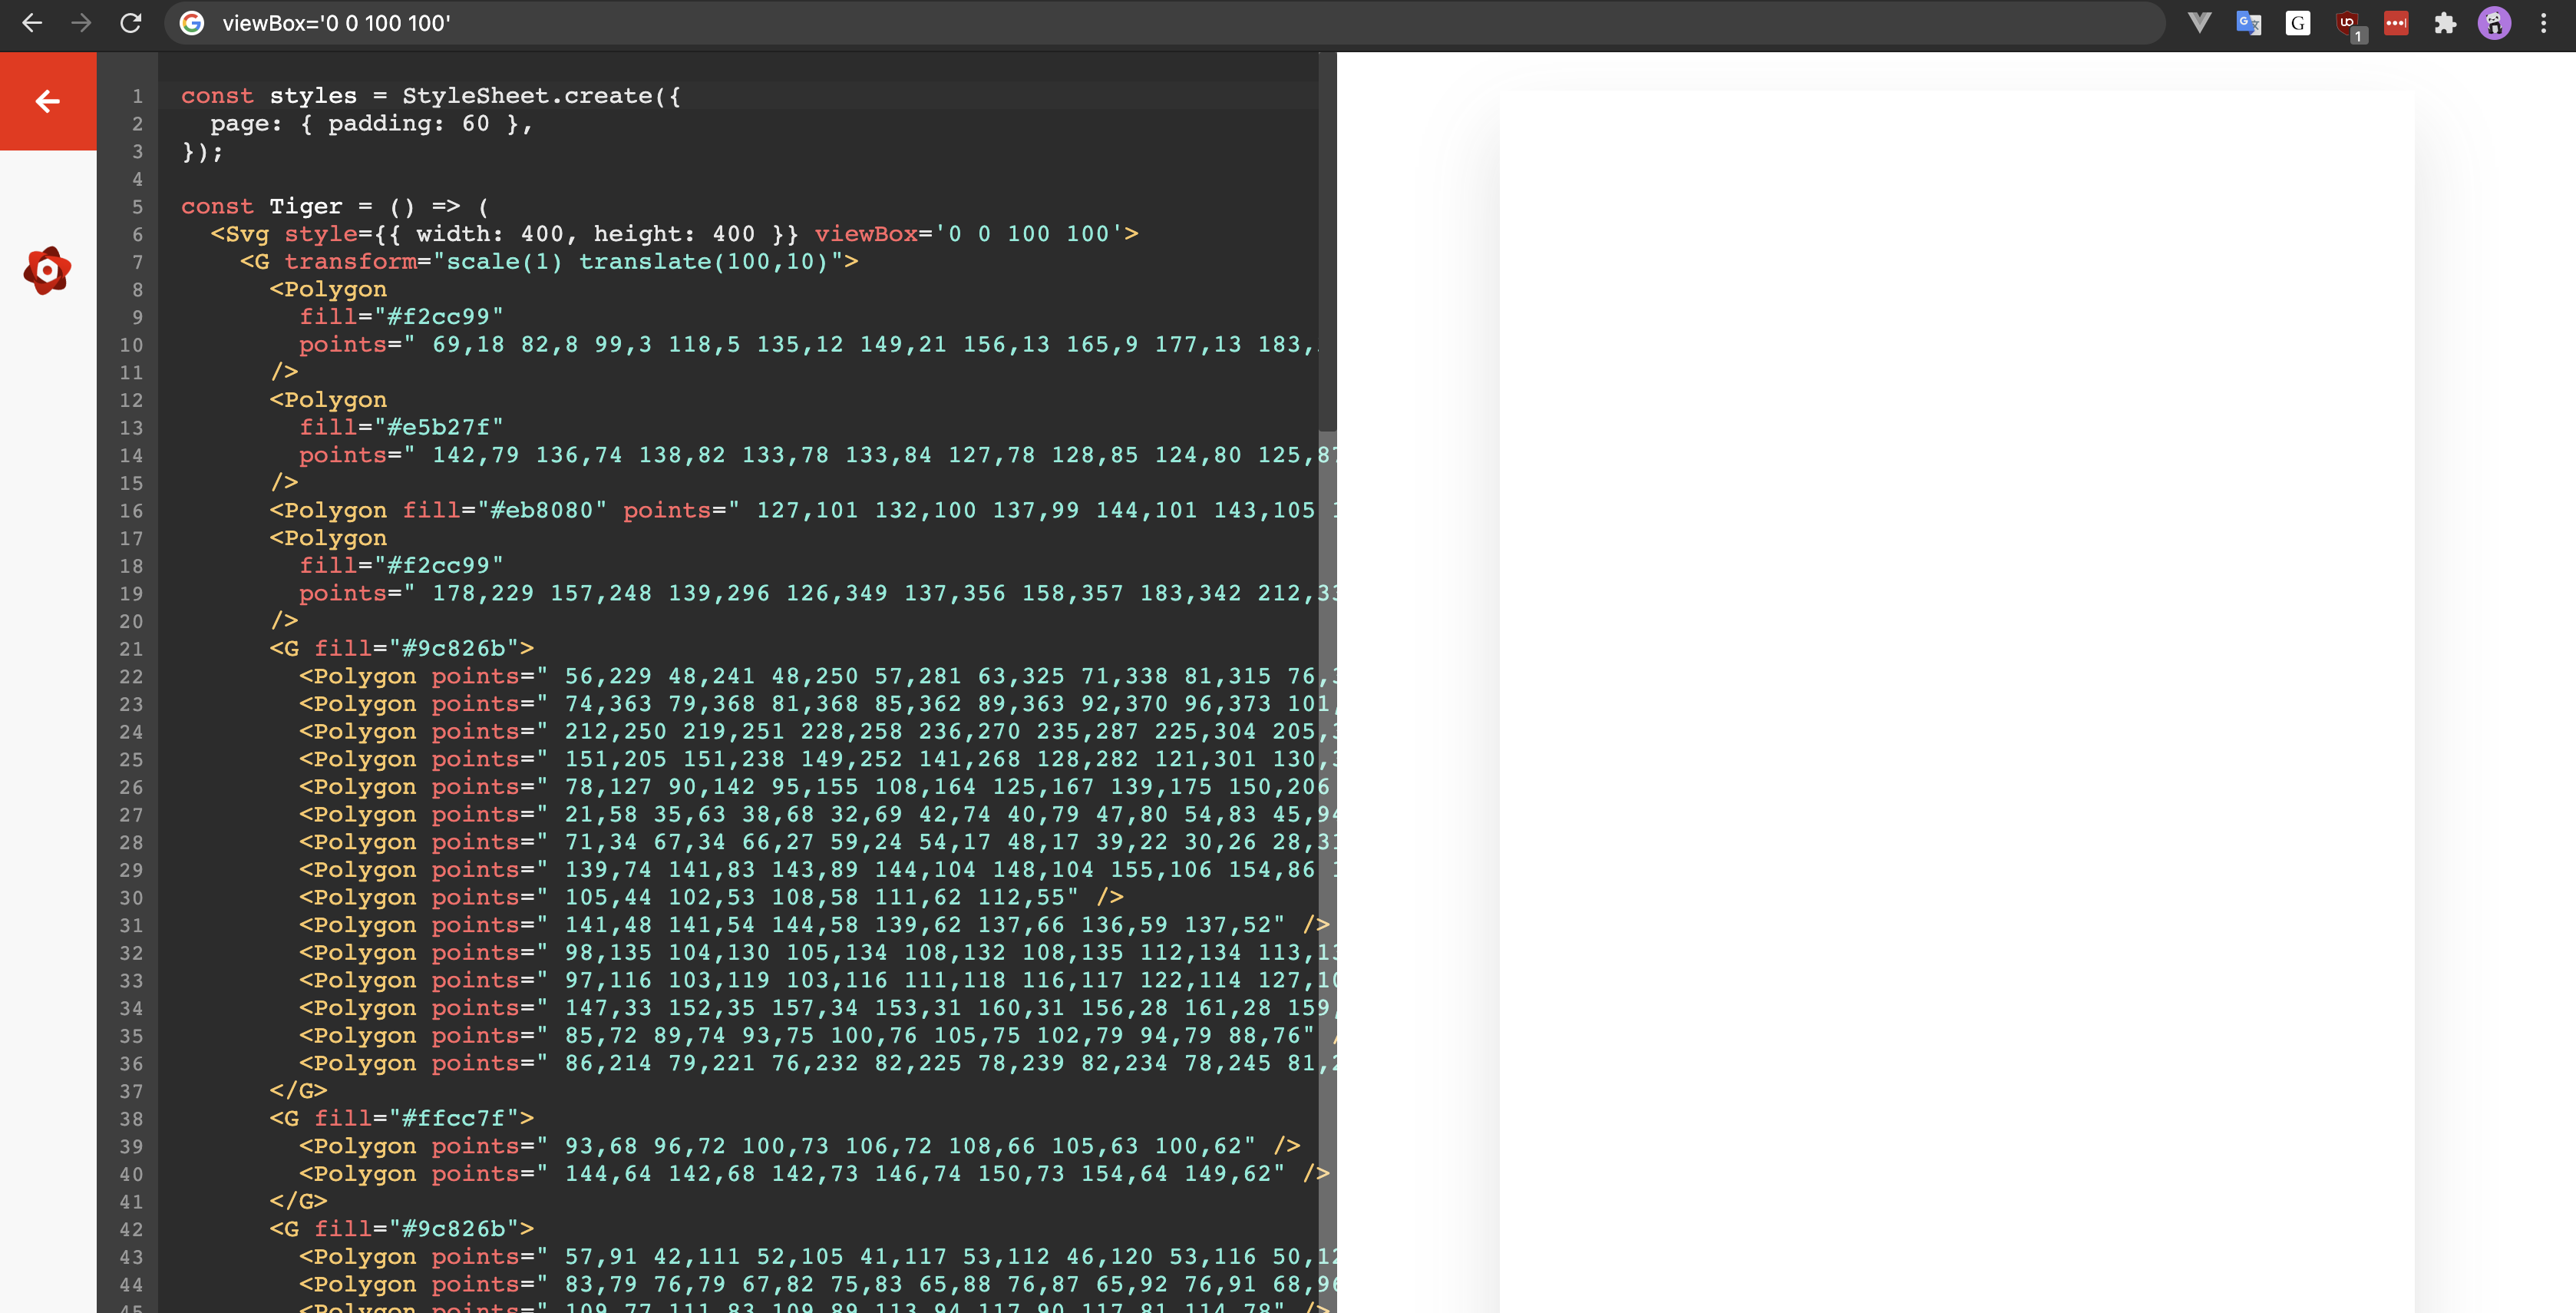Open the uBlock Origin extension

tap(2347, 22)
